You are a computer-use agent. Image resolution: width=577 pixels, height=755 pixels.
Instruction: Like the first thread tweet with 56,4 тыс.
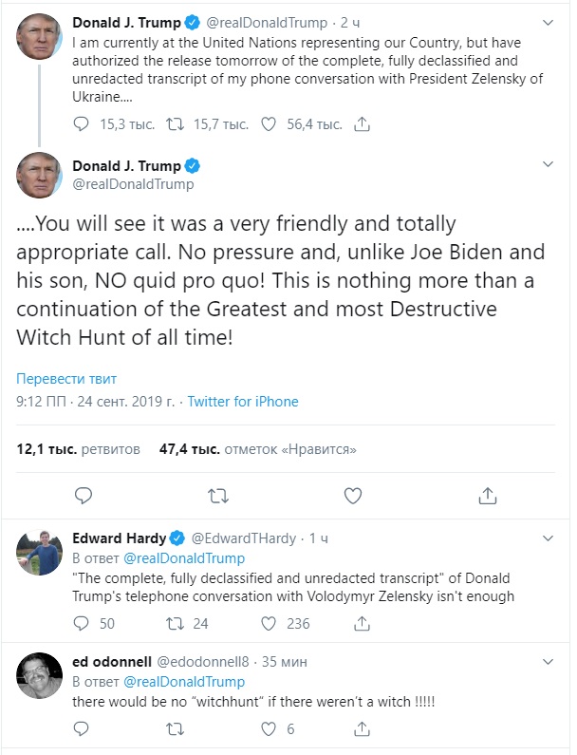pyautogui.click(x=269, y=123)
